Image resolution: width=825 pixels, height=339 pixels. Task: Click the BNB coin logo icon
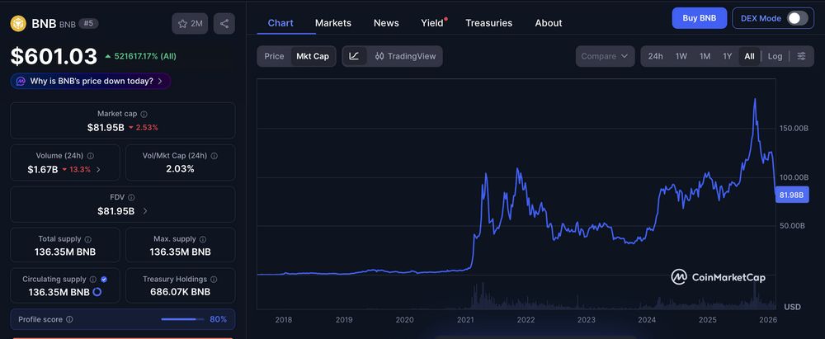tap(18, 24)
